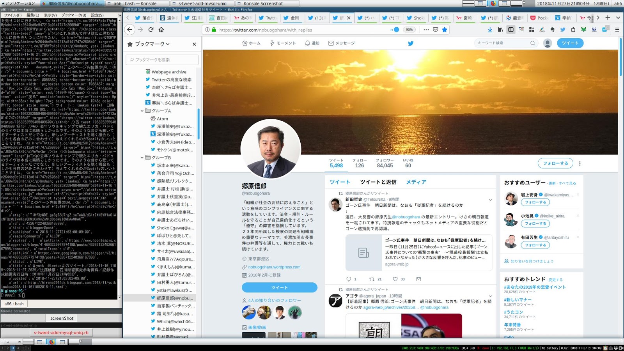Share 新田哲史 tweet via direct message envelope
The width and height of the screenshot is (624, 351).
coord(418,279)
